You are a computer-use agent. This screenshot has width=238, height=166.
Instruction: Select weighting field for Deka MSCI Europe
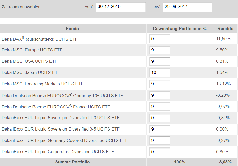[x=160, y=50]
